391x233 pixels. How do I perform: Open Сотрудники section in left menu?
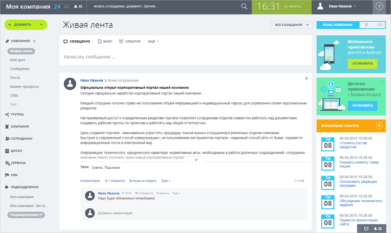(x=21, y=138)
